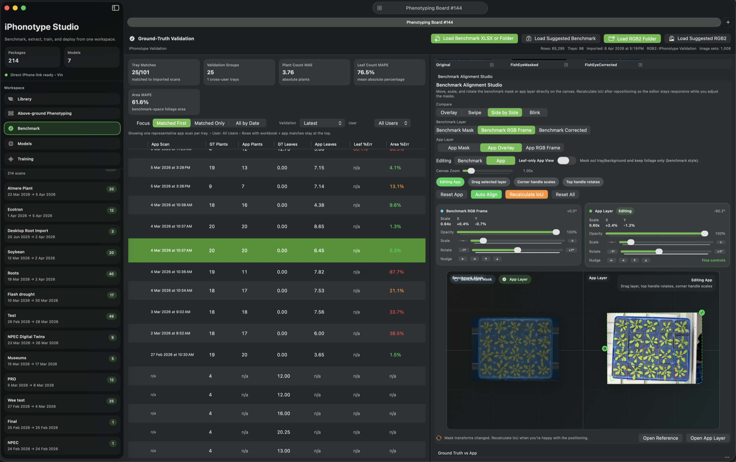Click the Recalculate IoU button

coord(526,194)
